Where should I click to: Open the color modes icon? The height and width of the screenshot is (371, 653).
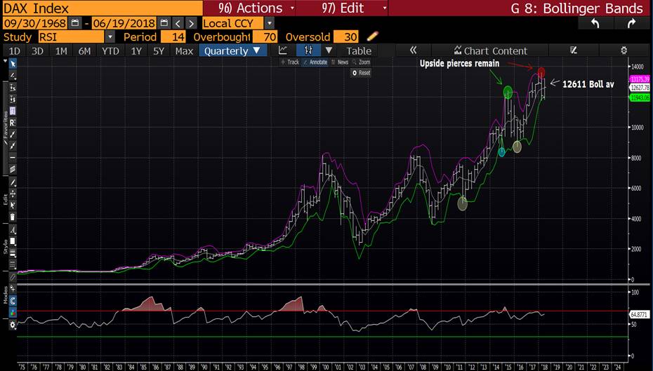pos(13,312)
